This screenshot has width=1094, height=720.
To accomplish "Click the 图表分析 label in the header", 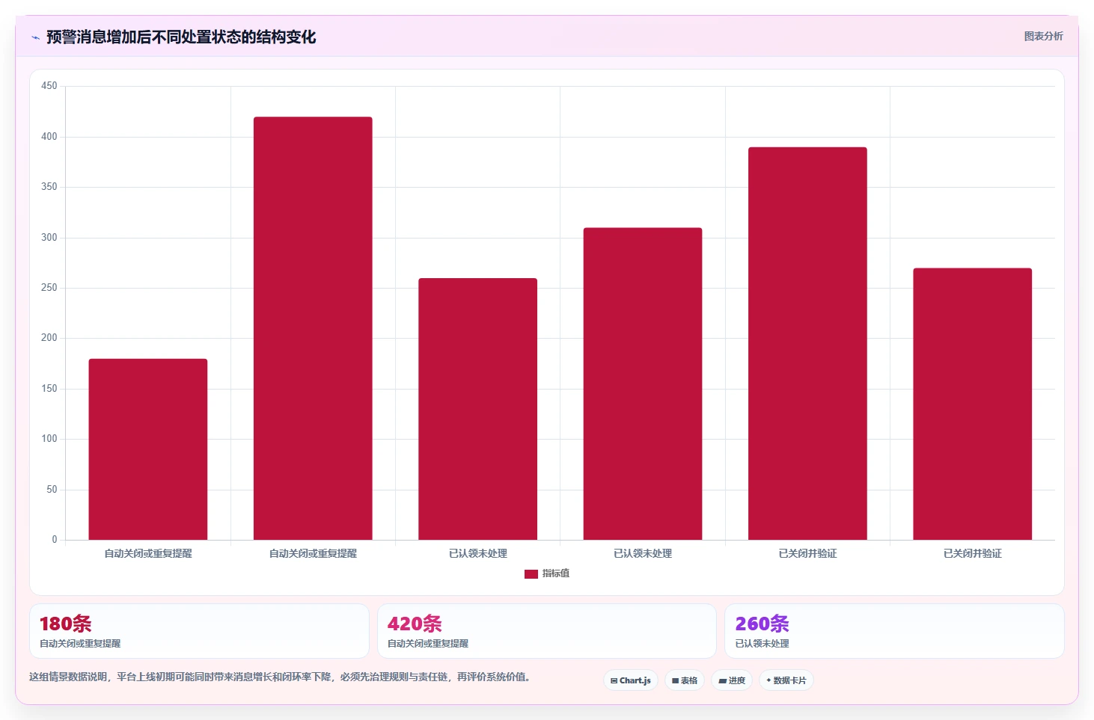I will click(1043, 36).
